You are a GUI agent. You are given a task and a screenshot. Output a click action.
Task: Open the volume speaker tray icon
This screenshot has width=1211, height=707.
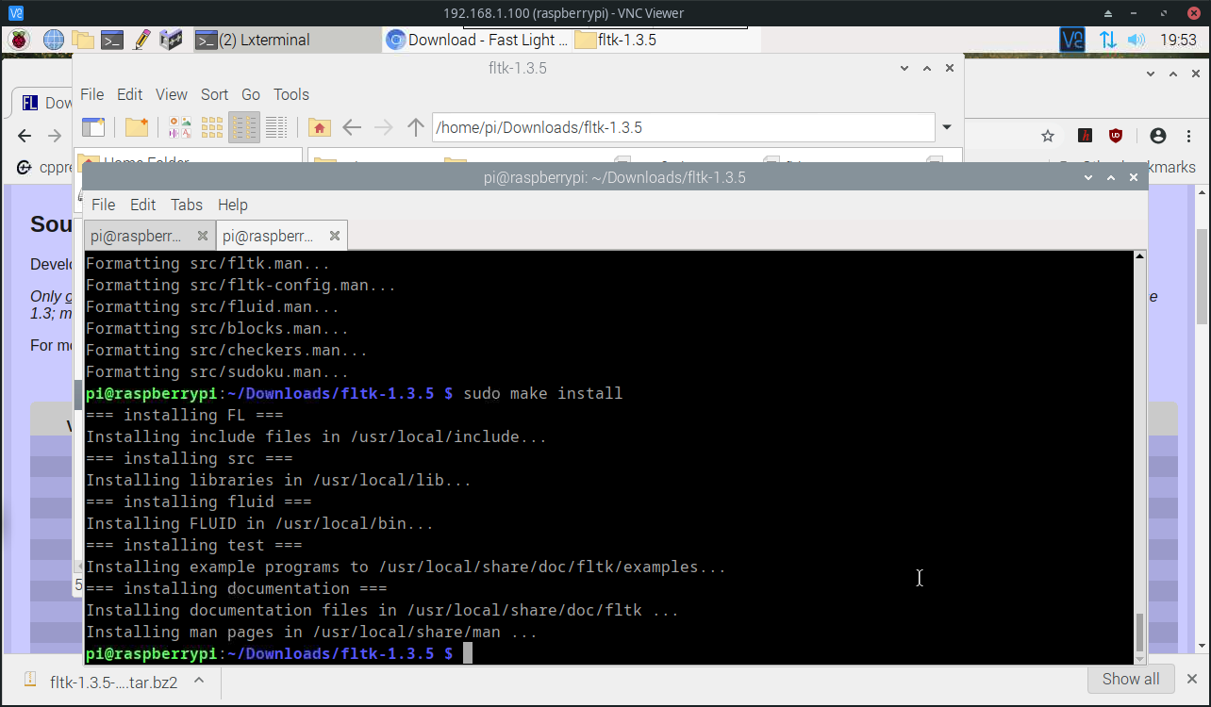pyautogui.click(x=1136, y=40)
